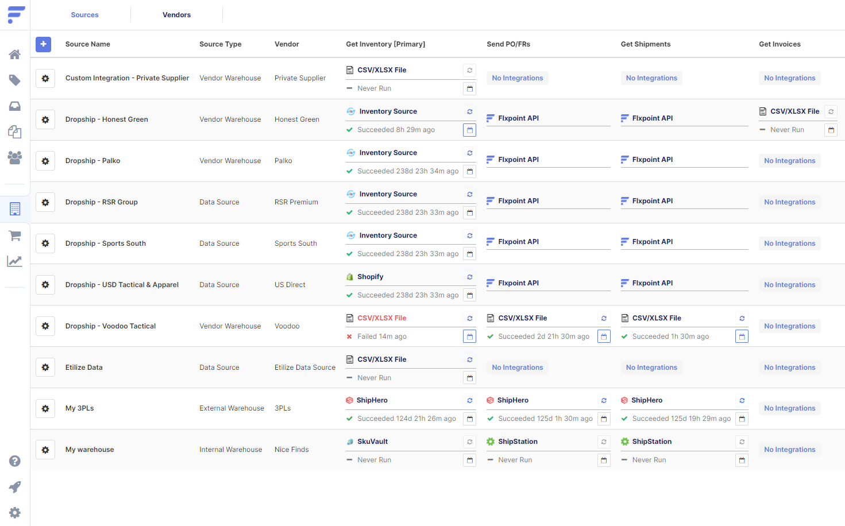Run sync for My 3PLs ShipHero inventory
This screenshot has height=526, width=845.
[470, 400]
